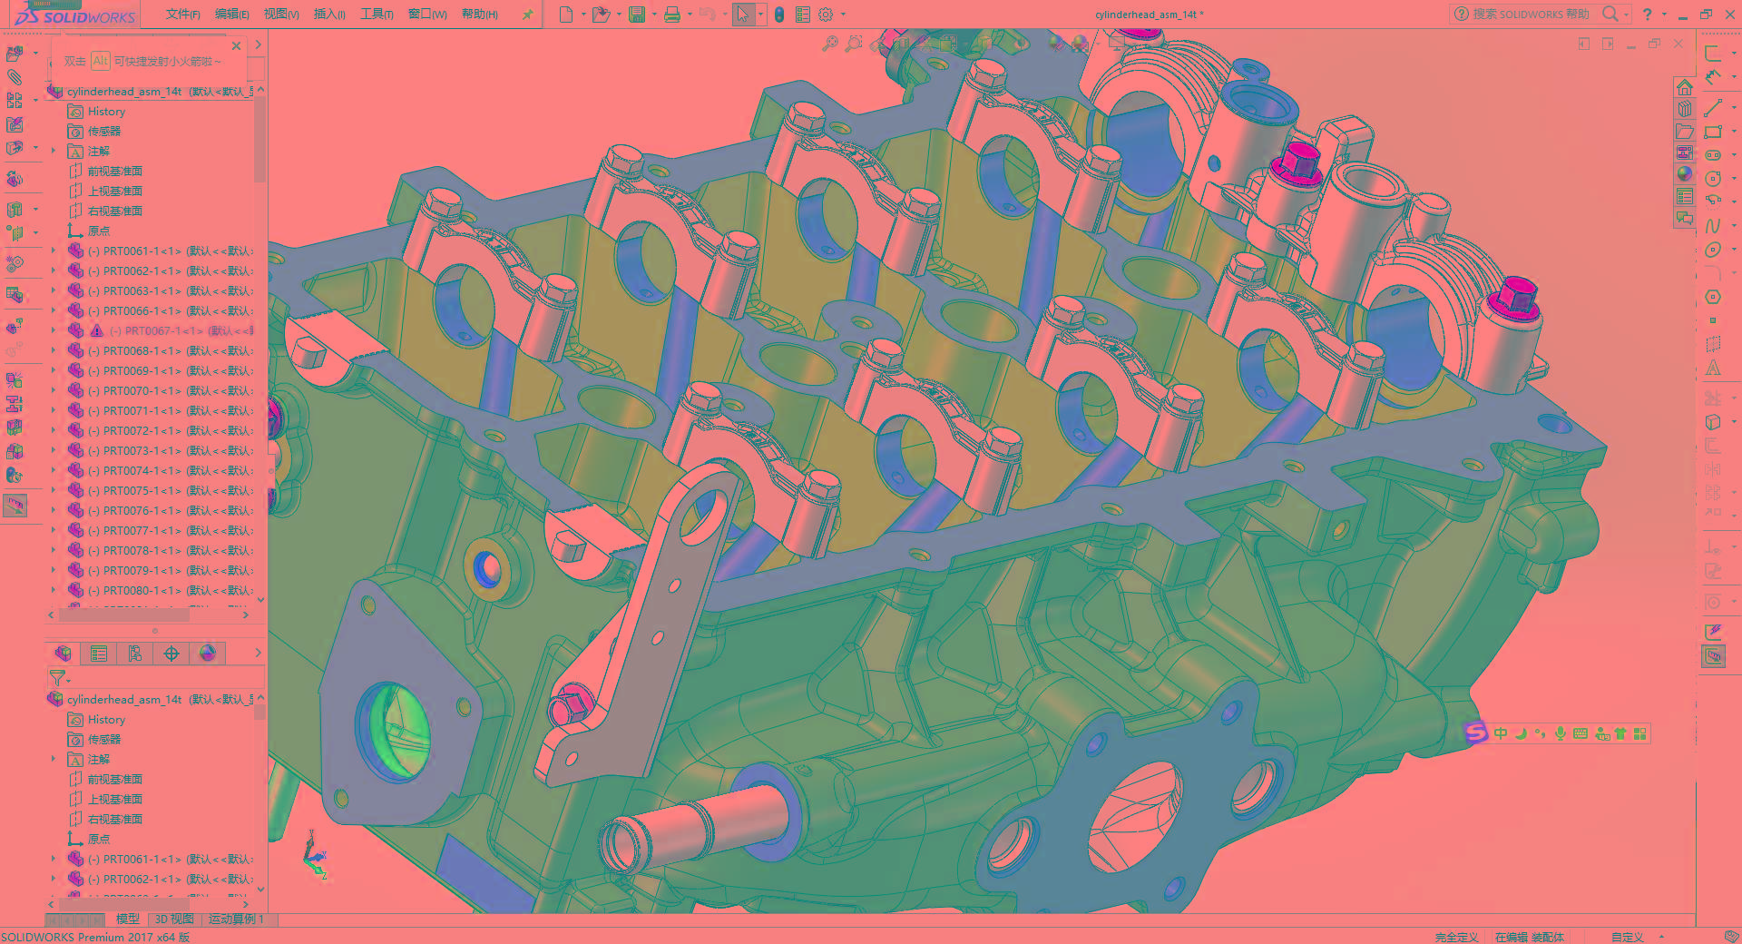This screenshot has width=1742, height=944.
Task: Open the 编辑(E) menu
Action: [232, 15]
